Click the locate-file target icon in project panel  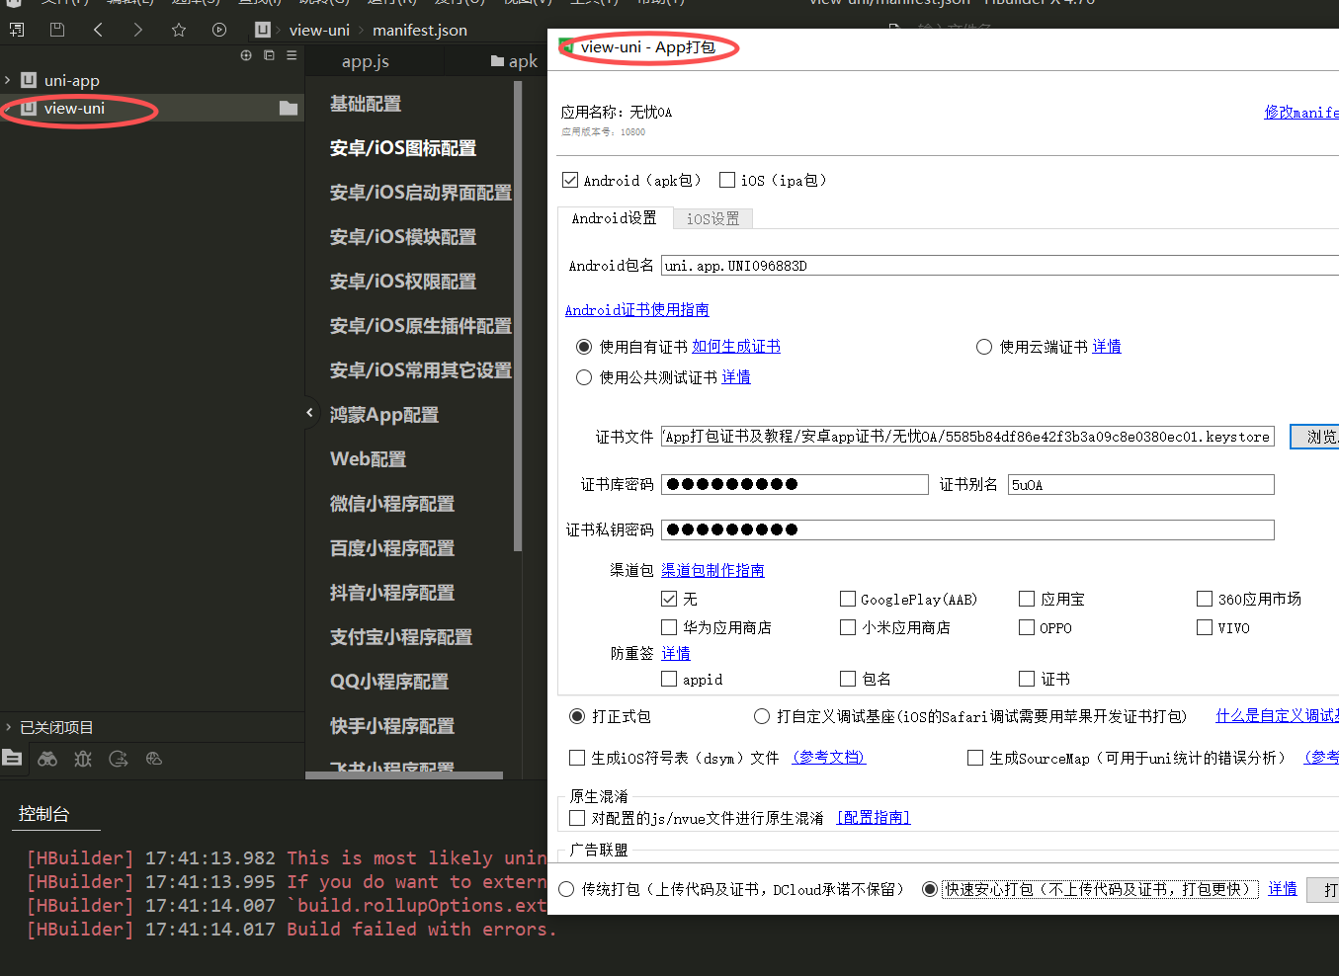246,55
